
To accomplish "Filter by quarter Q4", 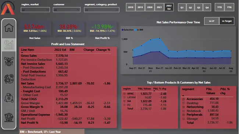I will click(x=207, y=7).
